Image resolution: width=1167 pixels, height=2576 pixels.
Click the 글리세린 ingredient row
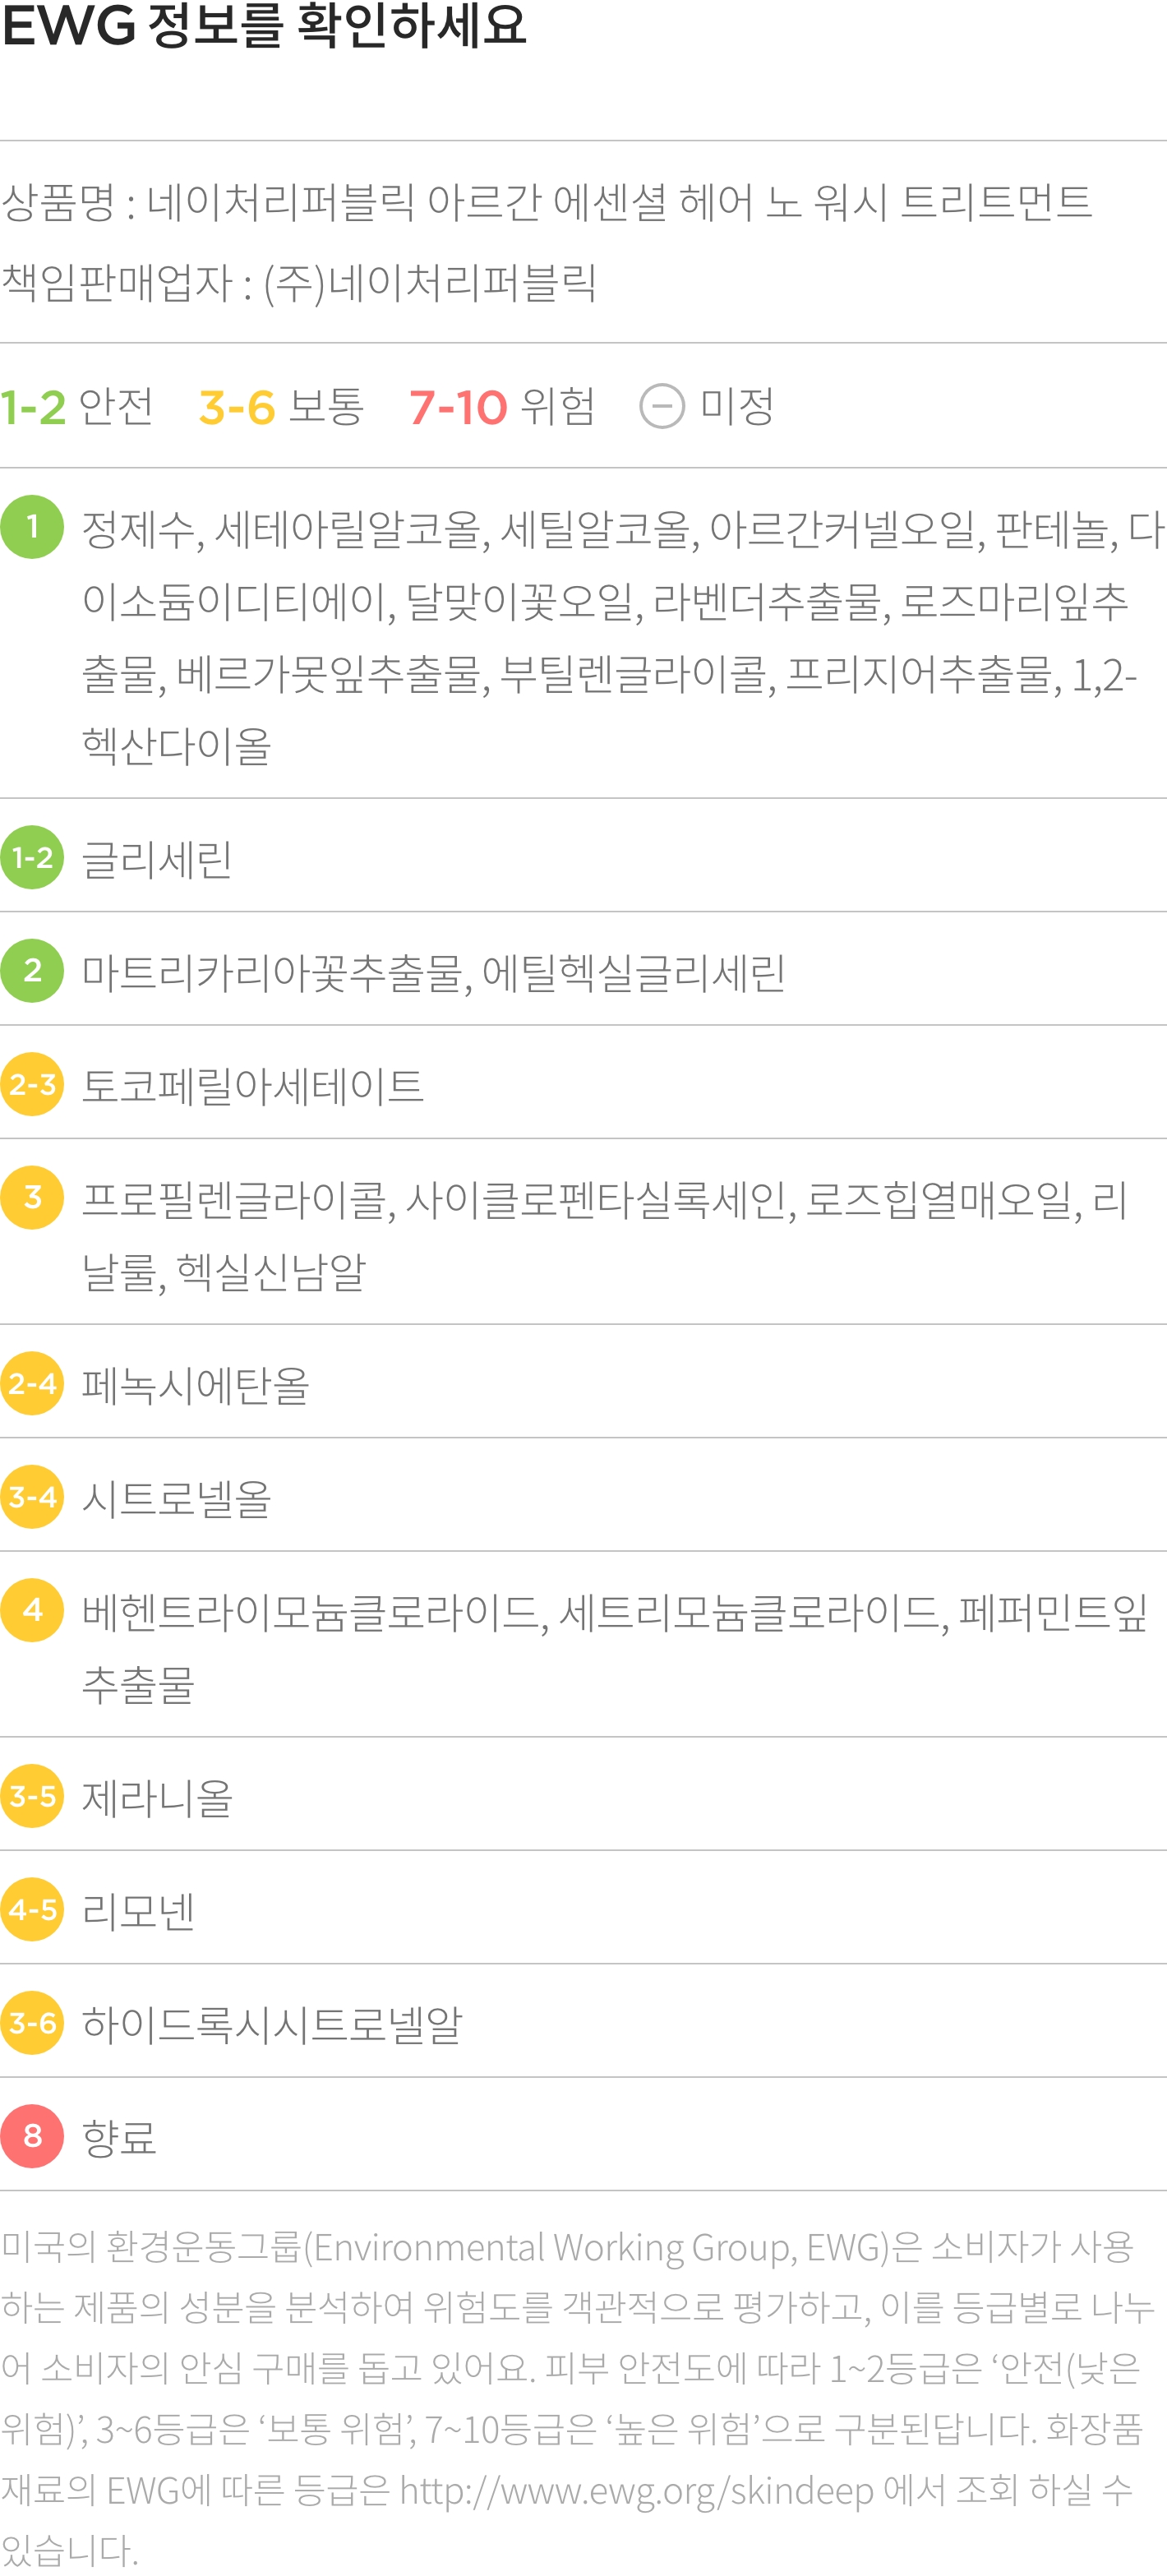[x=583, y=857]
